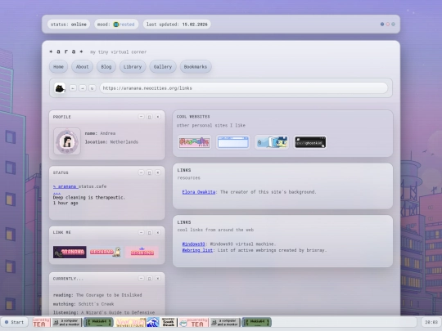442x331 pixels.
Task: Minimize the Currently panel
Action: pos(142,279)
